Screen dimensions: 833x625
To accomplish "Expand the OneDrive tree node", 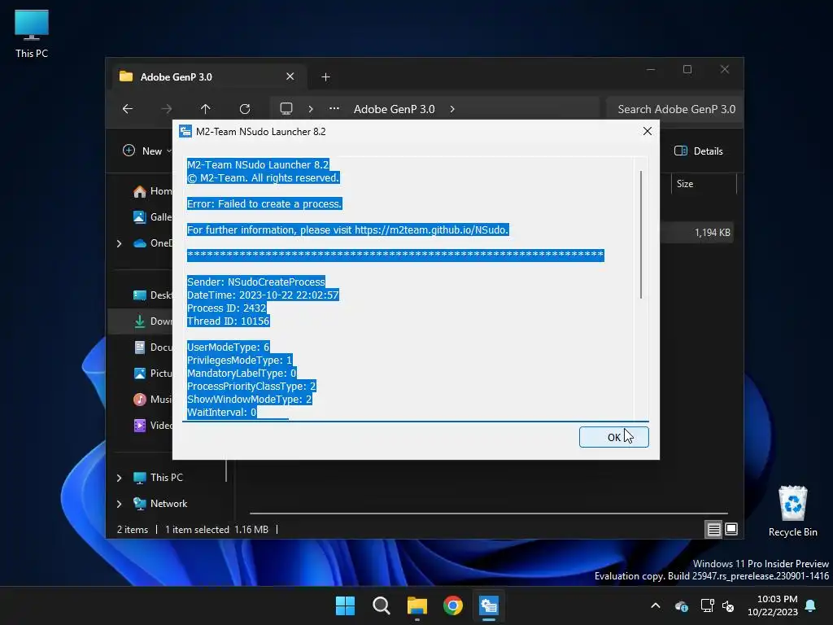I will coord(119,243).
